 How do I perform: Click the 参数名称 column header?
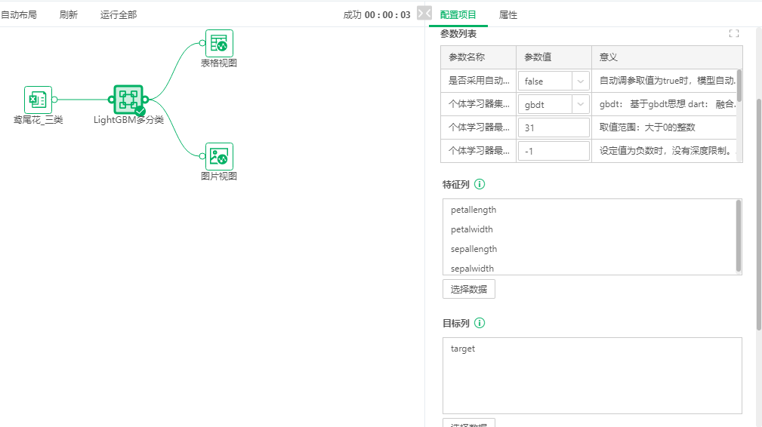(478, 57)
